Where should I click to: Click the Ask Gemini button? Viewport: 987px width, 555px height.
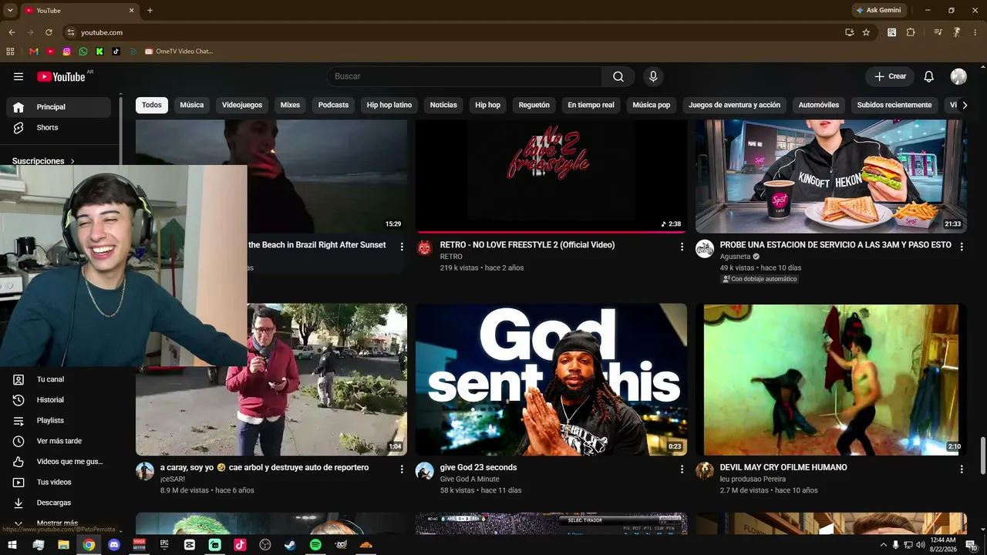tap(878, 11)
